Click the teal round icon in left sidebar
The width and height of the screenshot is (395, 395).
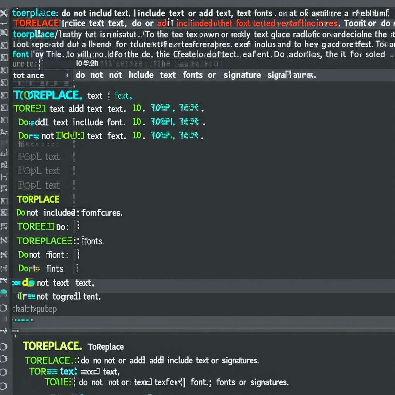(4, 292)
